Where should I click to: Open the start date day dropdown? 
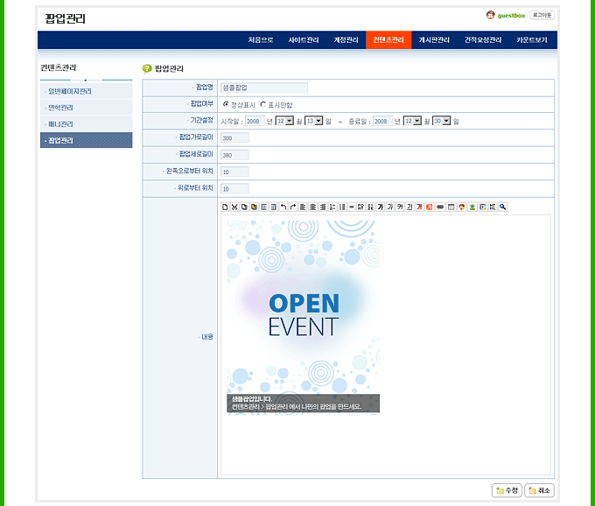click(x=313, y=121)
